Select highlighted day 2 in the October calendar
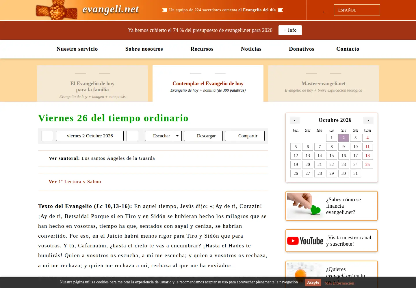This screenshot has height=288, width=416. click(x=343, y=138)
